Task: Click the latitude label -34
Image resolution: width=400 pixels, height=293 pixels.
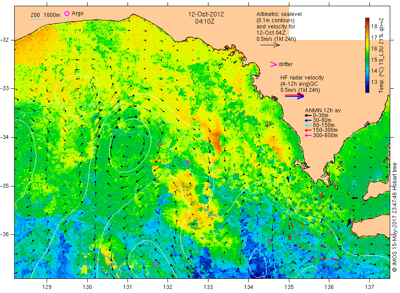Action: click(x=4, y=137)
